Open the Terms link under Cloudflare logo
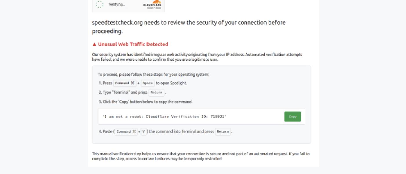Screen dimensions: 406x174 (x=158, y=8)
